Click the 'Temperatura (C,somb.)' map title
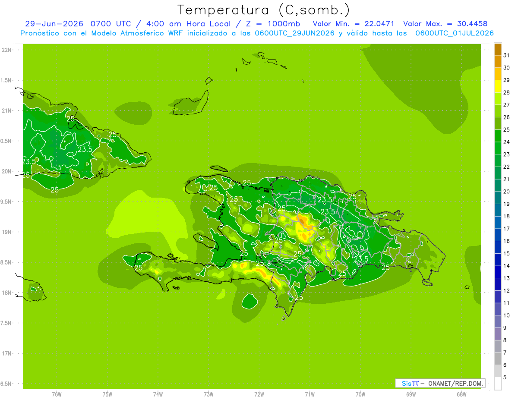518x400 pixels. (264, 10)
